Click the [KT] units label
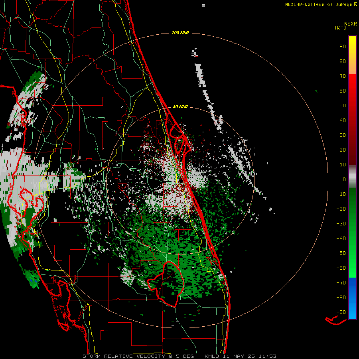 (x=340, y=28)
